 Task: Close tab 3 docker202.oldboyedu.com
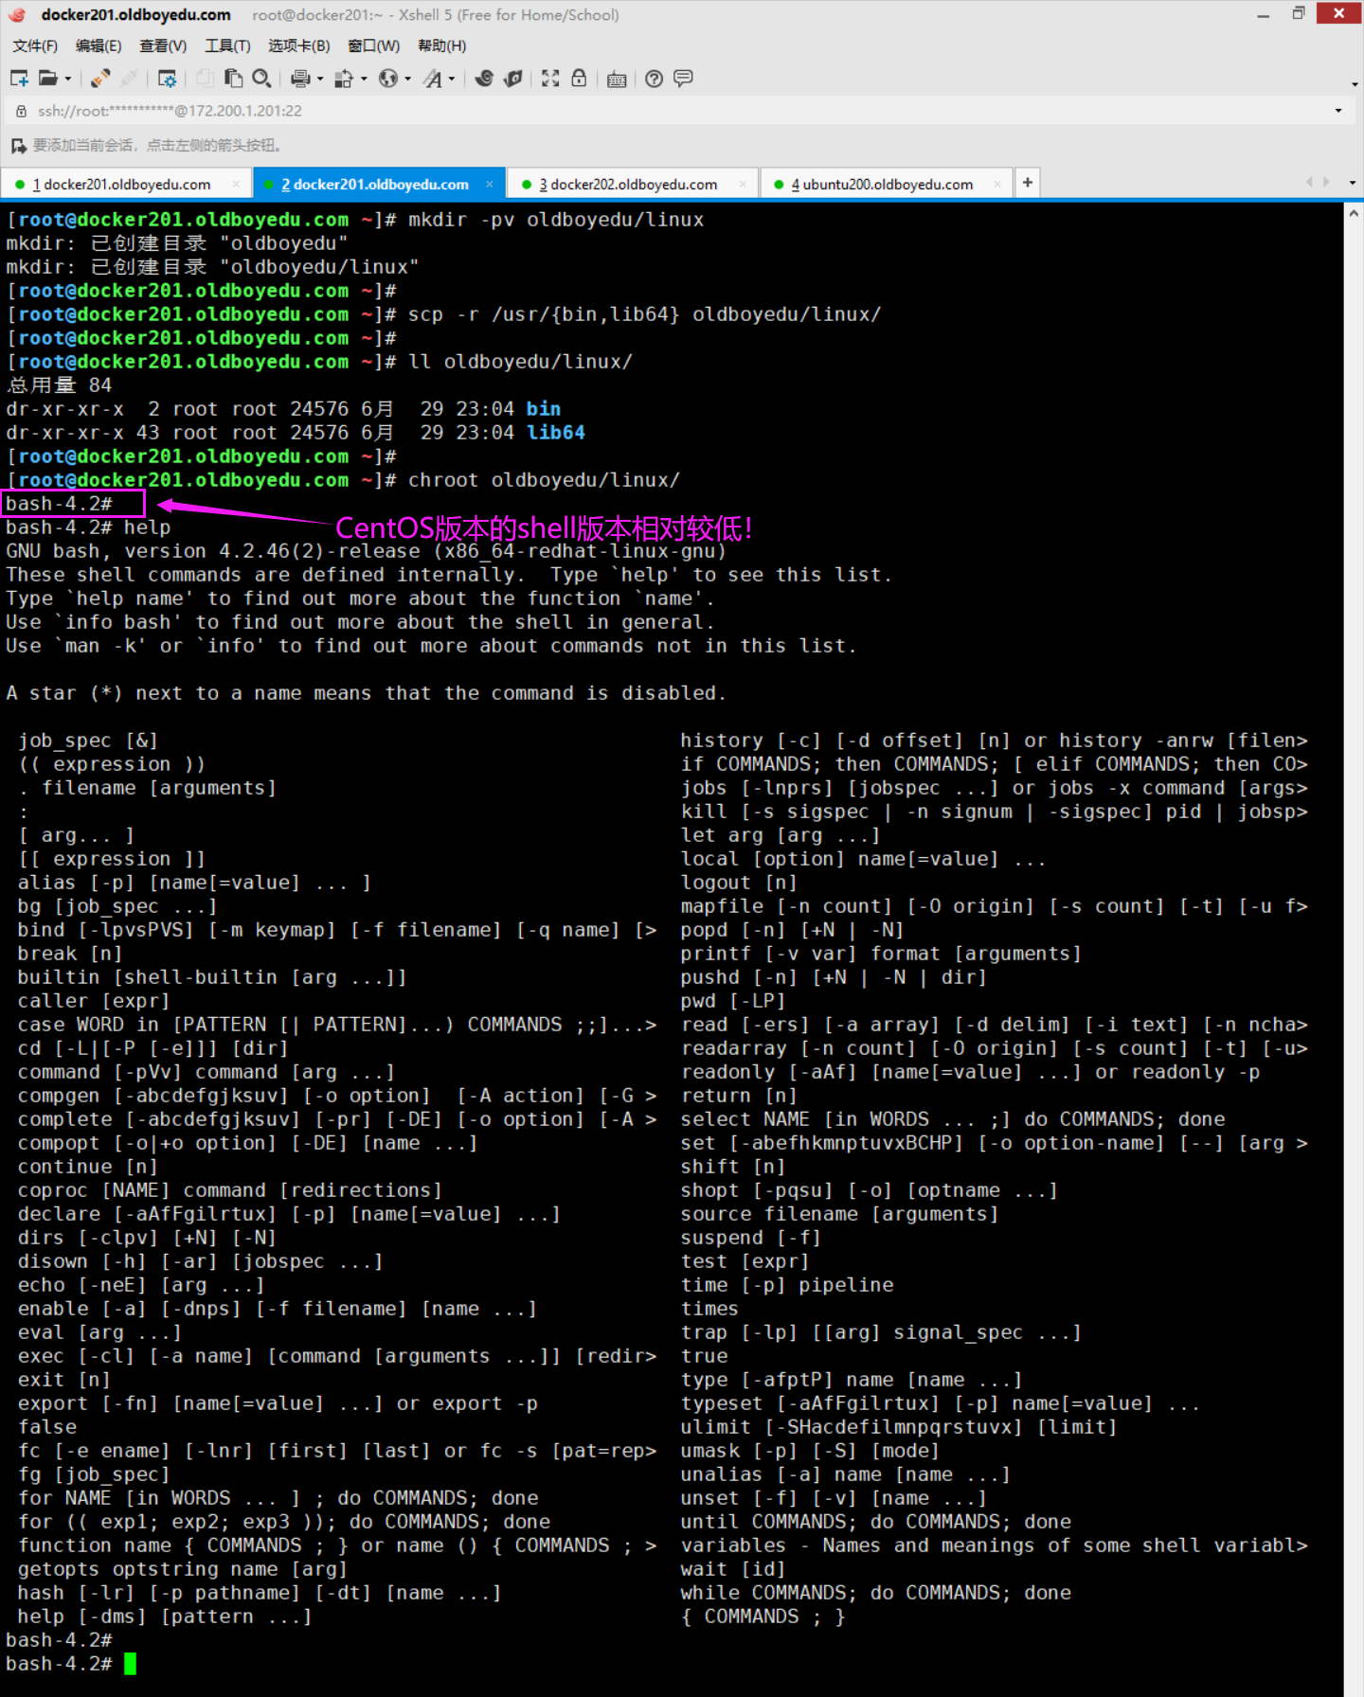pos(743,185)
